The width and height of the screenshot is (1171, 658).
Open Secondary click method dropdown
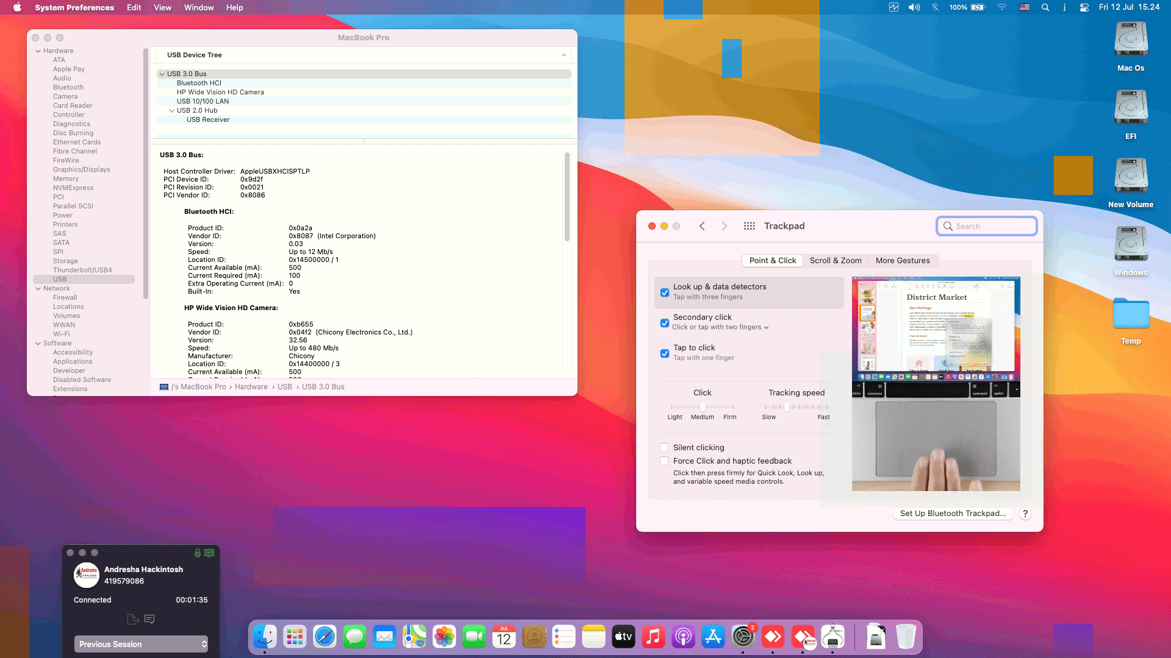point(720,327)
